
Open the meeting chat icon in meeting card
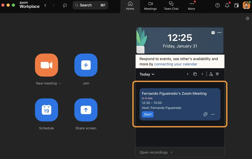(x=205, y=114)
